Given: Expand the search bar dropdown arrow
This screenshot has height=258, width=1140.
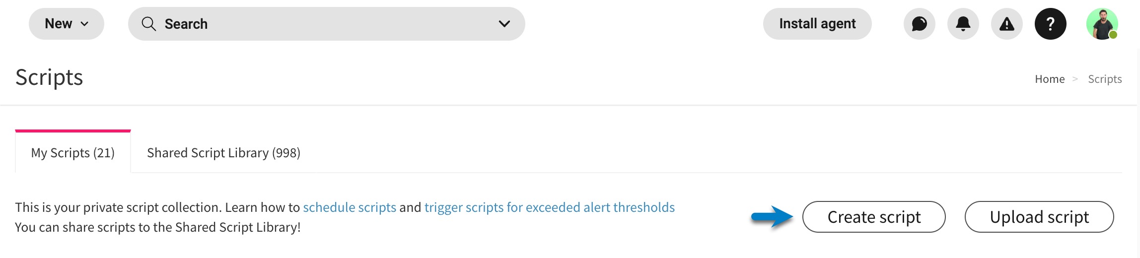Looking at the screenshot, I should [504, 24].
